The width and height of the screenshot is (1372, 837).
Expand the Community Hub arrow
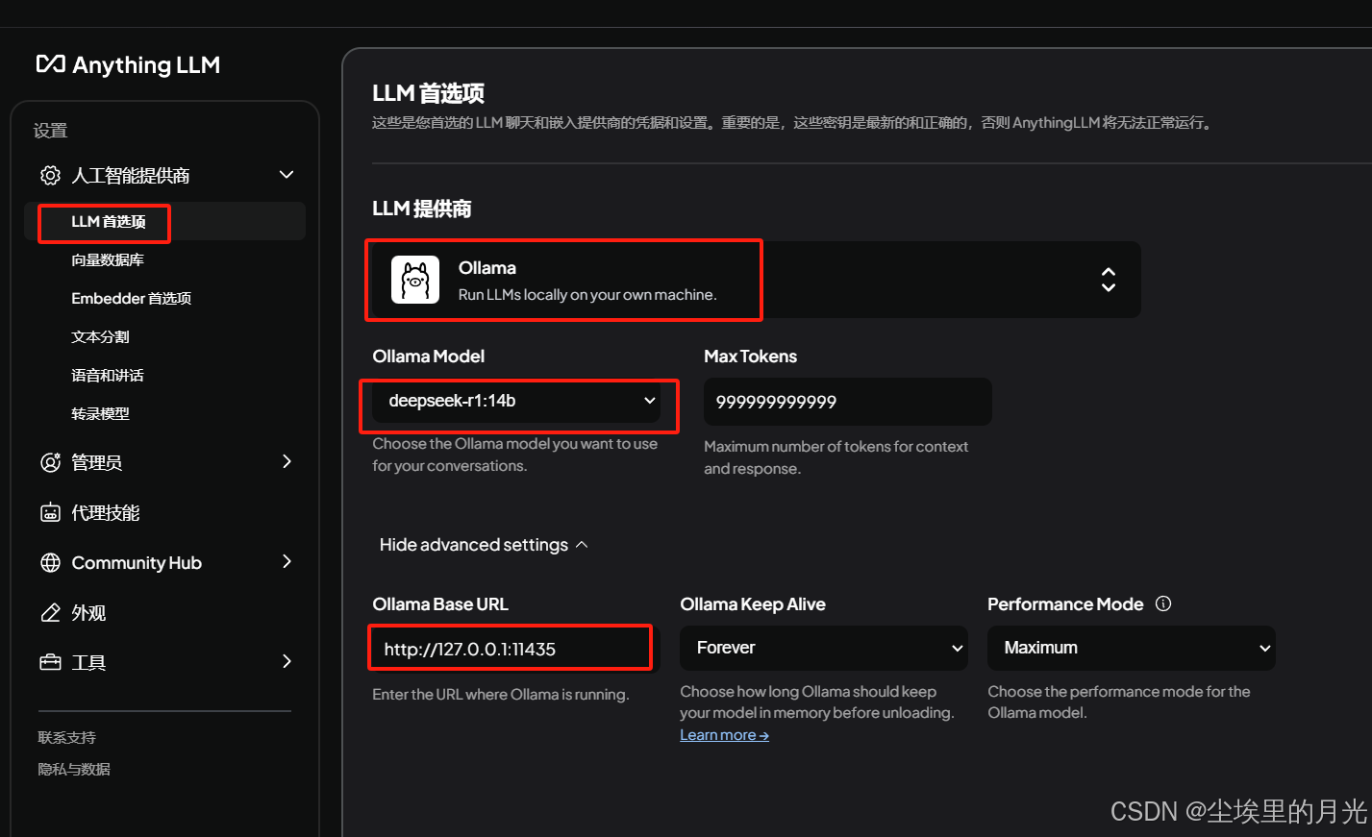[287, 561]
